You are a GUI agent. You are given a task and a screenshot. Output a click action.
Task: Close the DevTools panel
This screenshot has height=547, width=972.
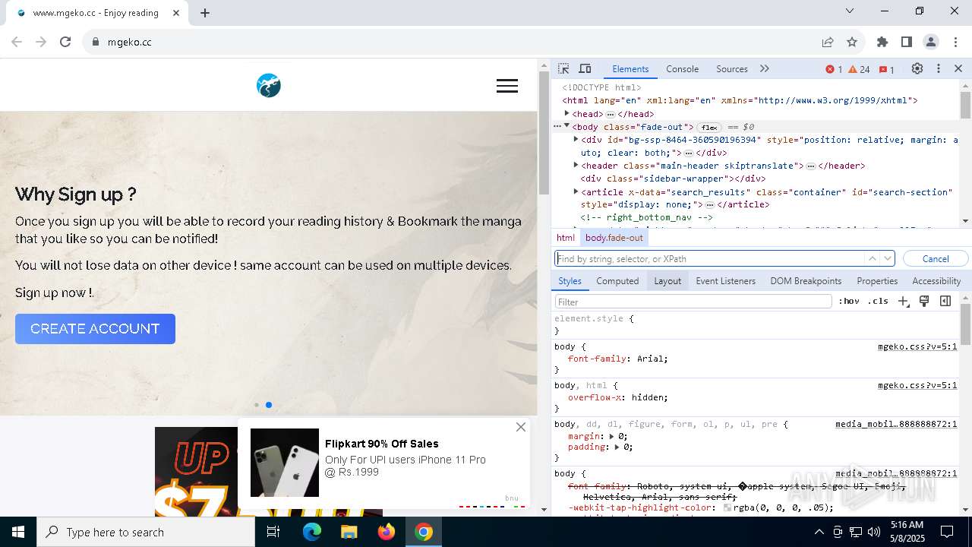(958, 68)
